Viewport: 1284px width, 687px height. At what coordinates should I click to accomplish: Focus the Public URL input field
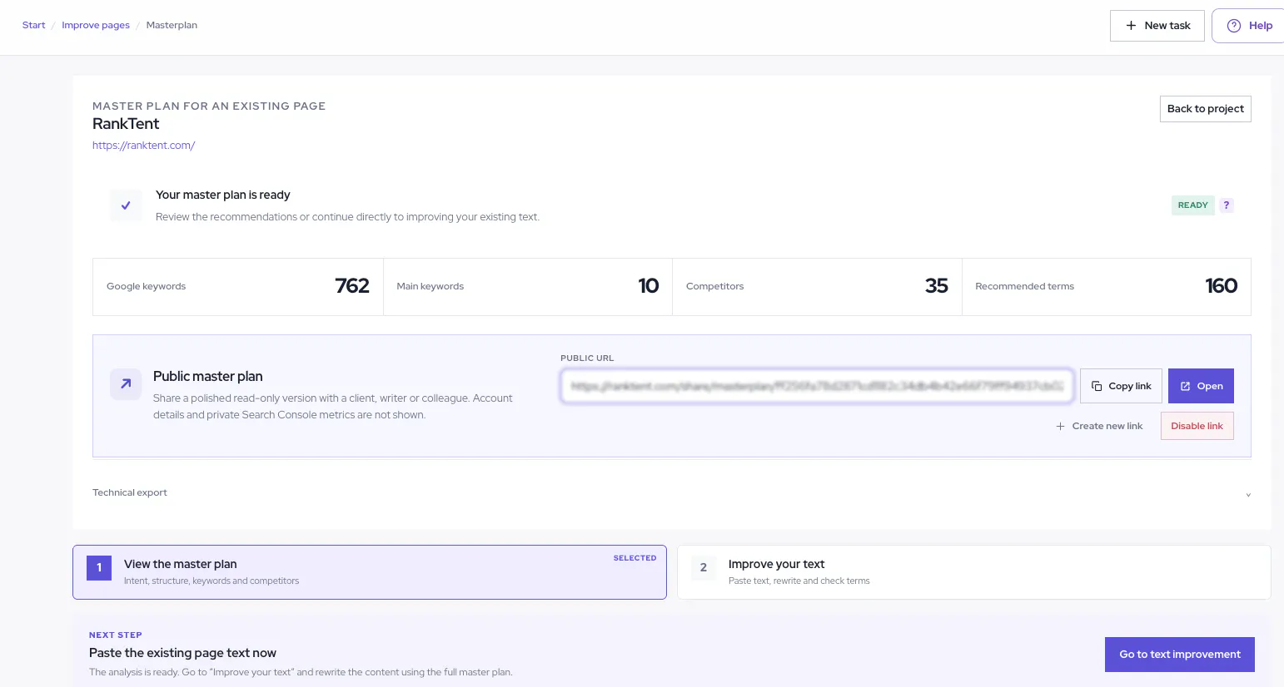[817, 386]
